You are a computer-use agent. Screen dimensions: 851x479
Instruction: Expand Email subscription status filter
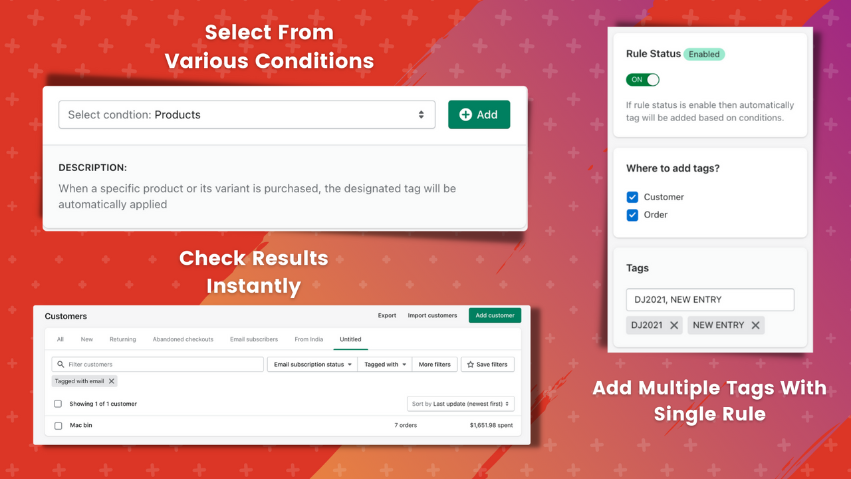pyautogui.click(x=312, y=365)
